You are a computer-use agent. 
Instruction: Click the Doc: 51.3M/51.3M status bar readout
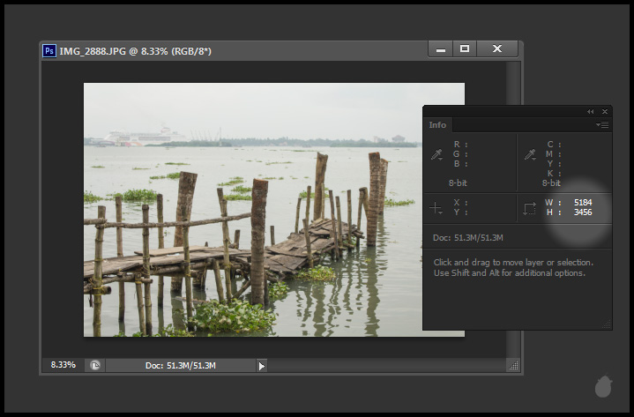pyautogui.click(x=180, y=365)
